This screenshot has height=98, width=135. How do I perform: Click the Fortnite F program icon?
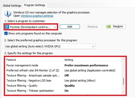pyautogui.click(x=7, y=27)
